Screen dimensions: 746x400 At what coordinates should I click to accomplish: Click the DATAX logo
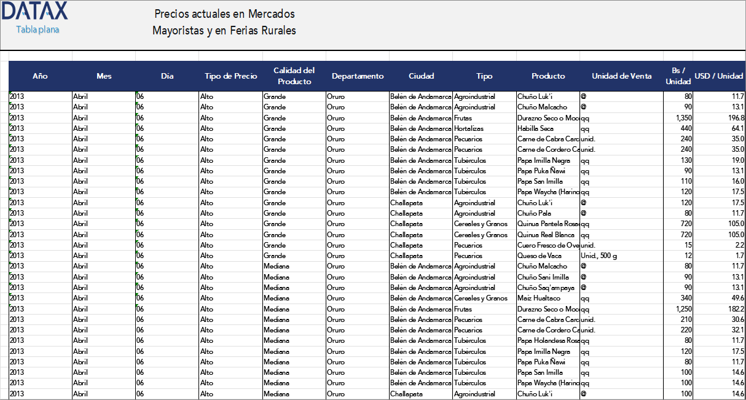click(x=35, y=11)
